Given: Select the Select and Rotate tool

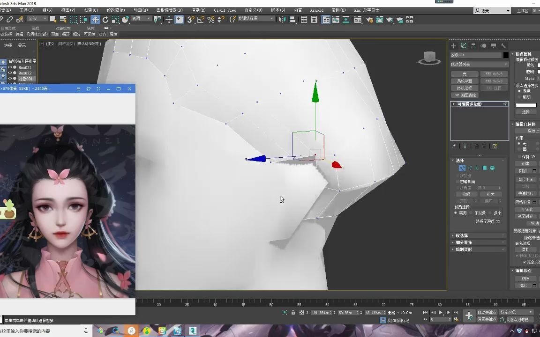Looking at the screenshot, I should [105, 20].
